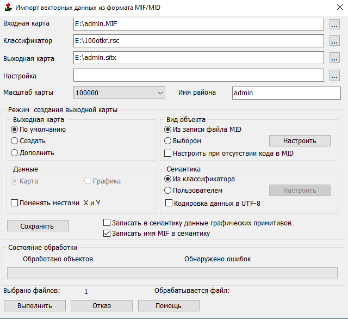Click browse button for Классификатор field
The height and width of the screenshot is (319, 348).
(334, 41)
